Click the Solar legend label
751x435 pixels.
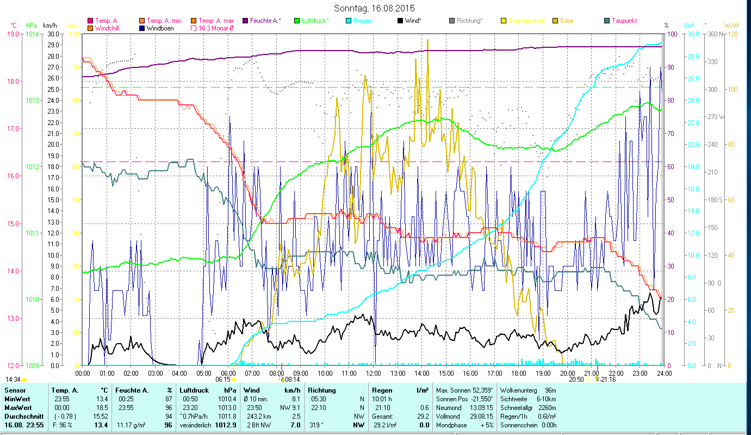[567, 21]
